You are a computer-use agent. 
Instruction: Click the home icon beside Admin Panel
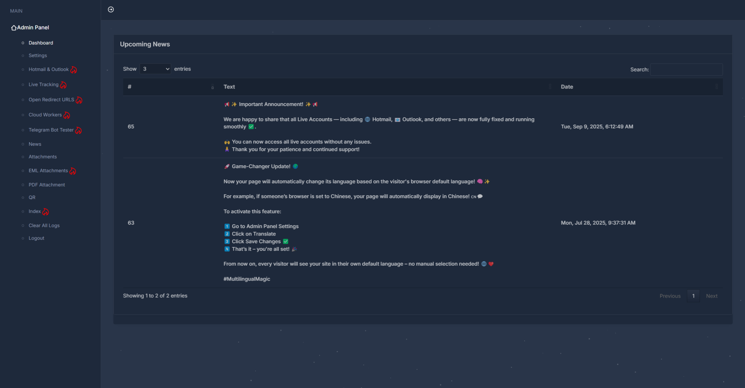pos(14,28)
